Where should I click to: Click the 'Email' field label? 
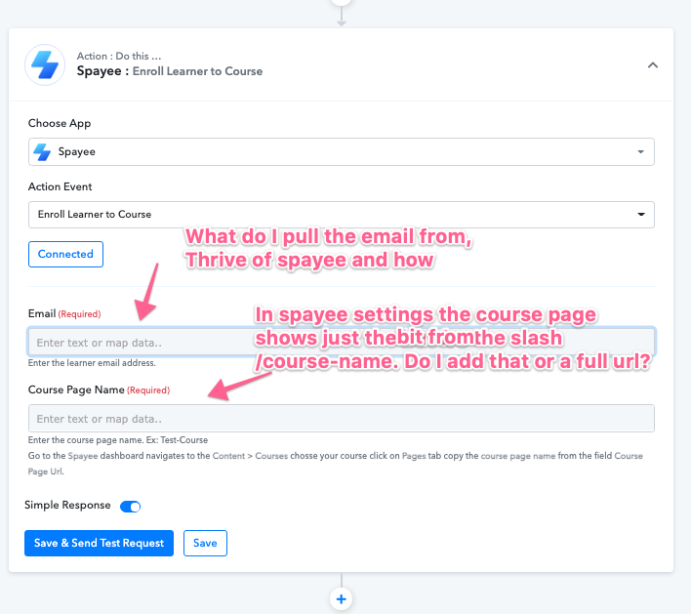(x=42, y=313)
